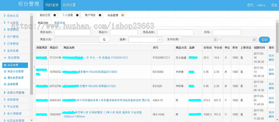Close the 商品管理 tab with its orange X icon
The width and height of the screenshot is (279, 122).
point(122,15)
